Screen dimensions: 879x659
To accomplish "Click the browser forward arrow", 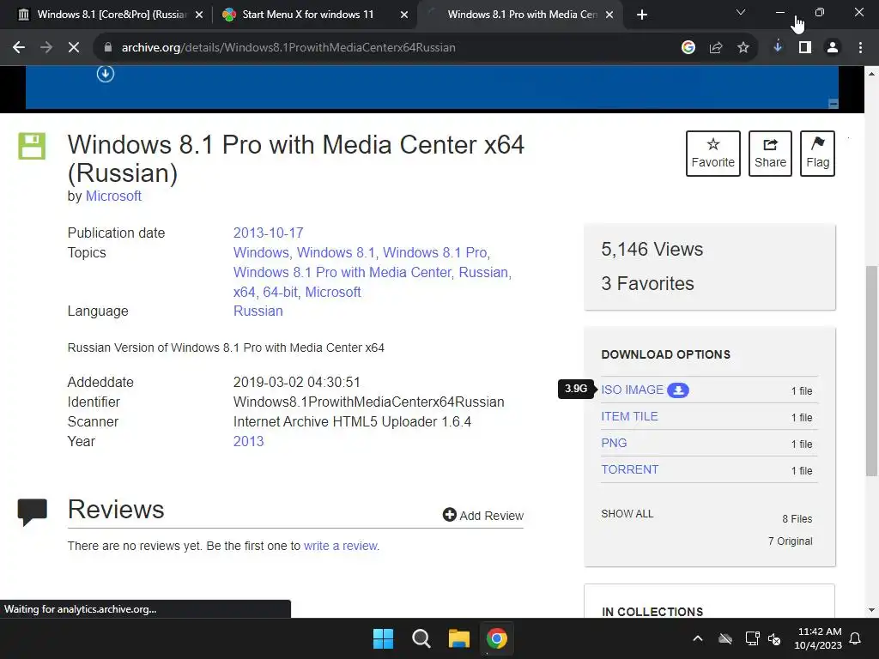I will [46, 48].
